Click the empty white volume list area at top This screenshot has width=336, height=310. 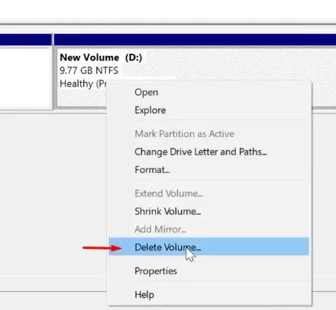coord(168,9)
